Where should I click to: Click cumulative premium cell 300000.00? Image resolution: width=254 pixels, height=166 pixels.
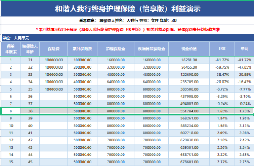(82, 75)
